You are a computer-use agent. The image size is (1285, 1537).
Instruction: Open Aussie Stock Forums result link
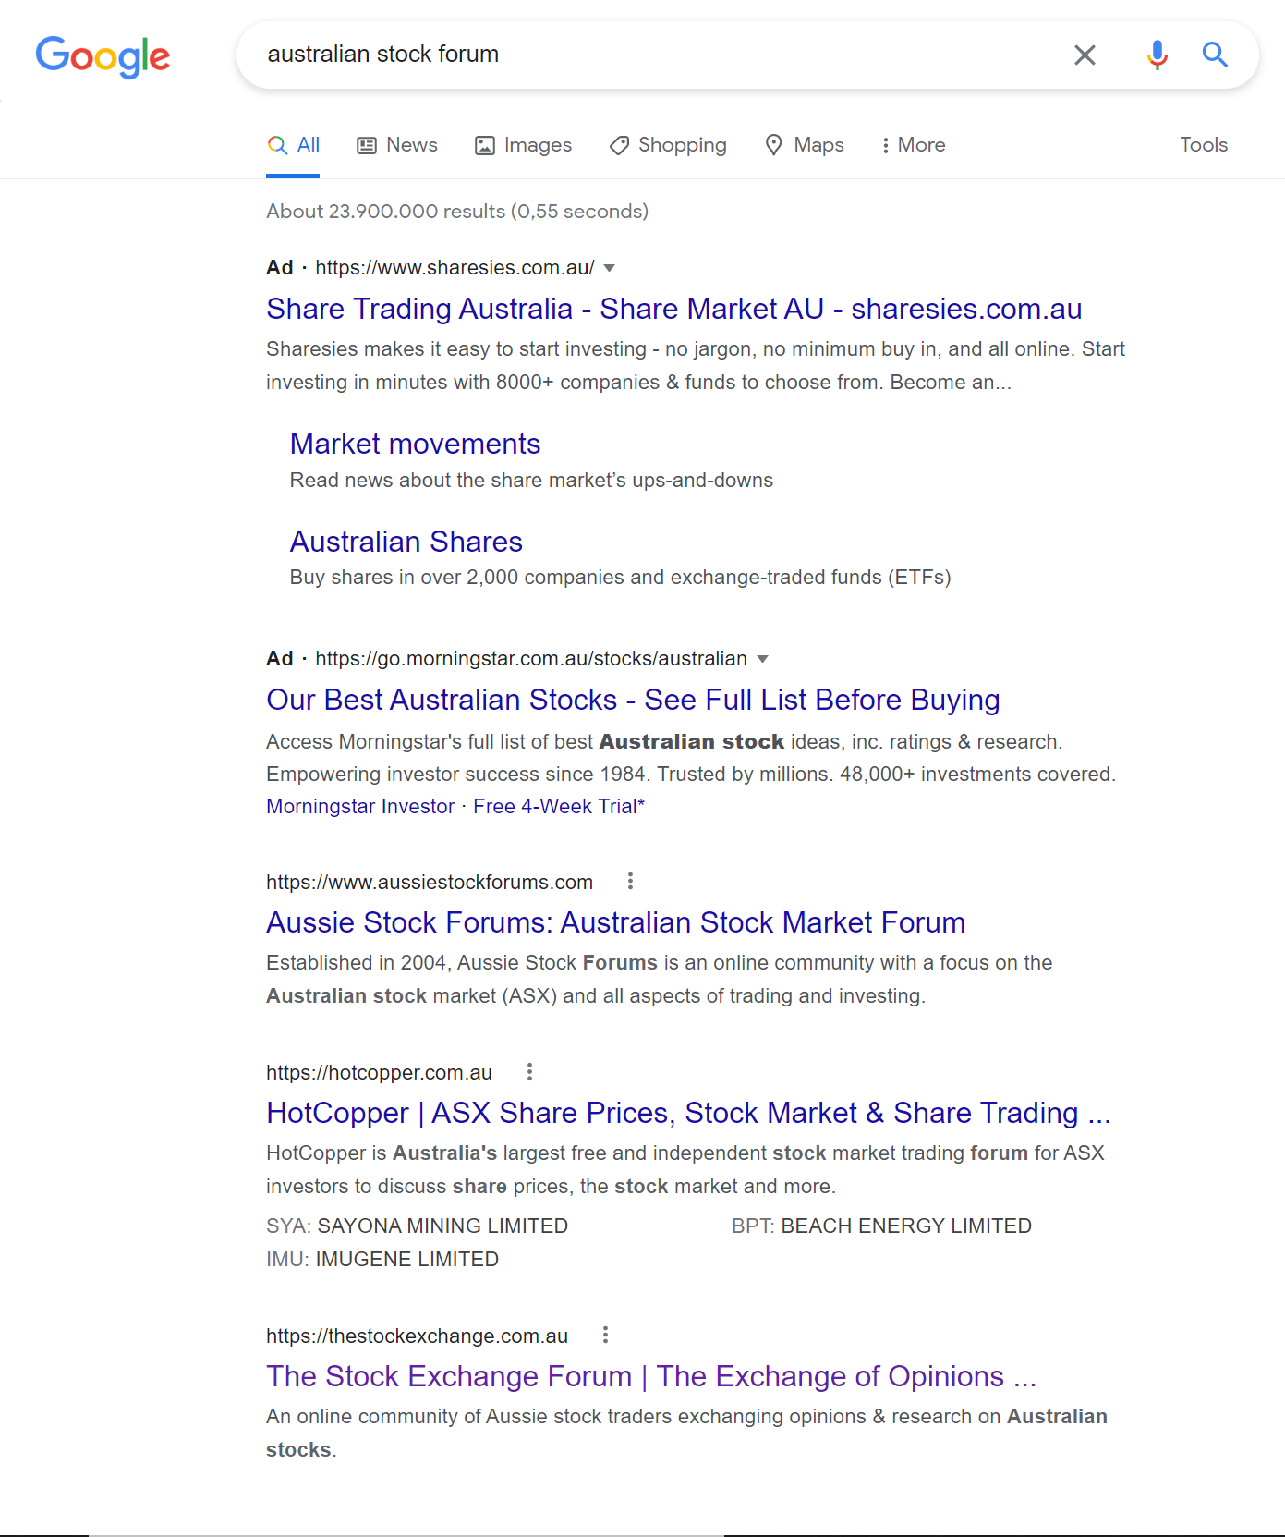click(x=615, y=922)
